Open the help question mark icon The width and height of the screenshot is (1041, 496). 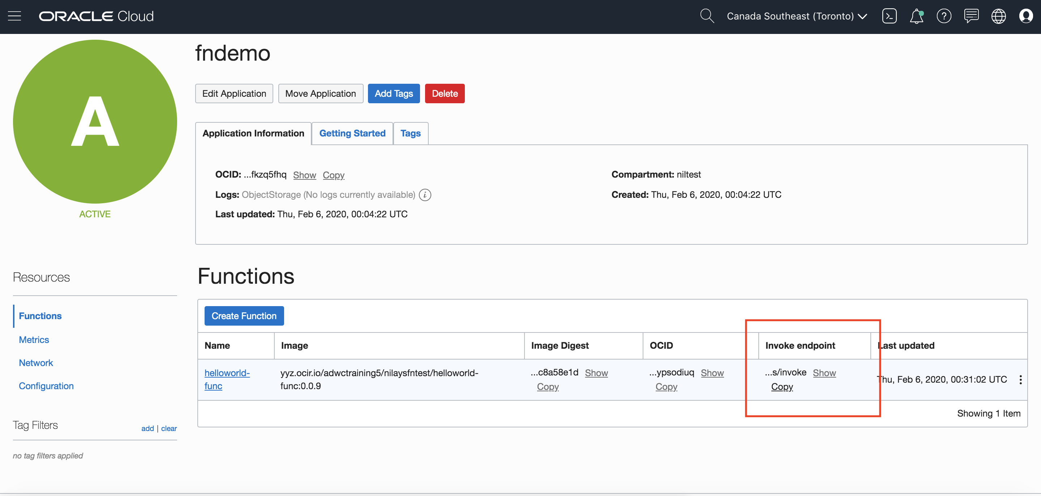[944, 16]
